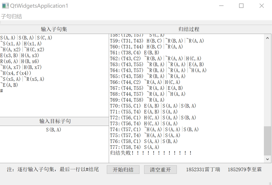Image resolution: width=272 pixels, height=185 pixels.
Task: Click the note 逐行输入子句集 at bottom
Action: tap(53, 169)
